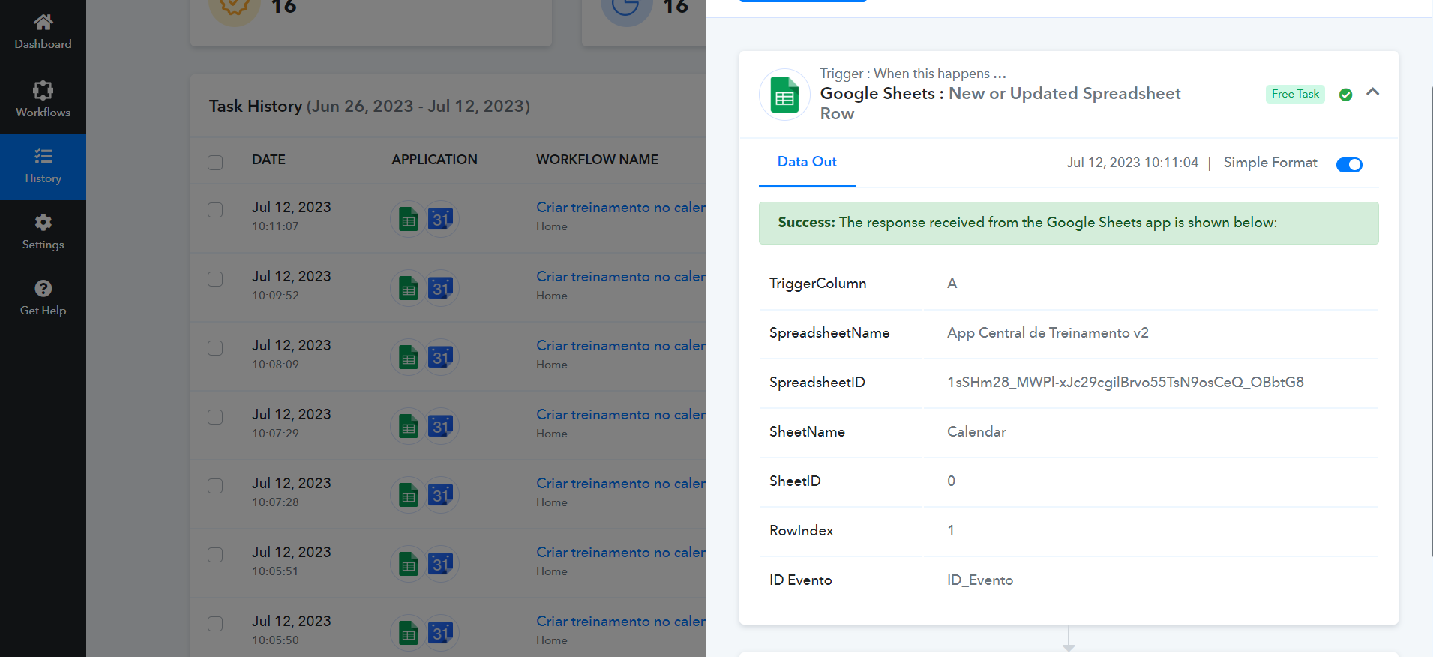Check the box for the 10:05:51 task
The width and height of the screenshot is (1433, 657).
(x=215, y=555)
